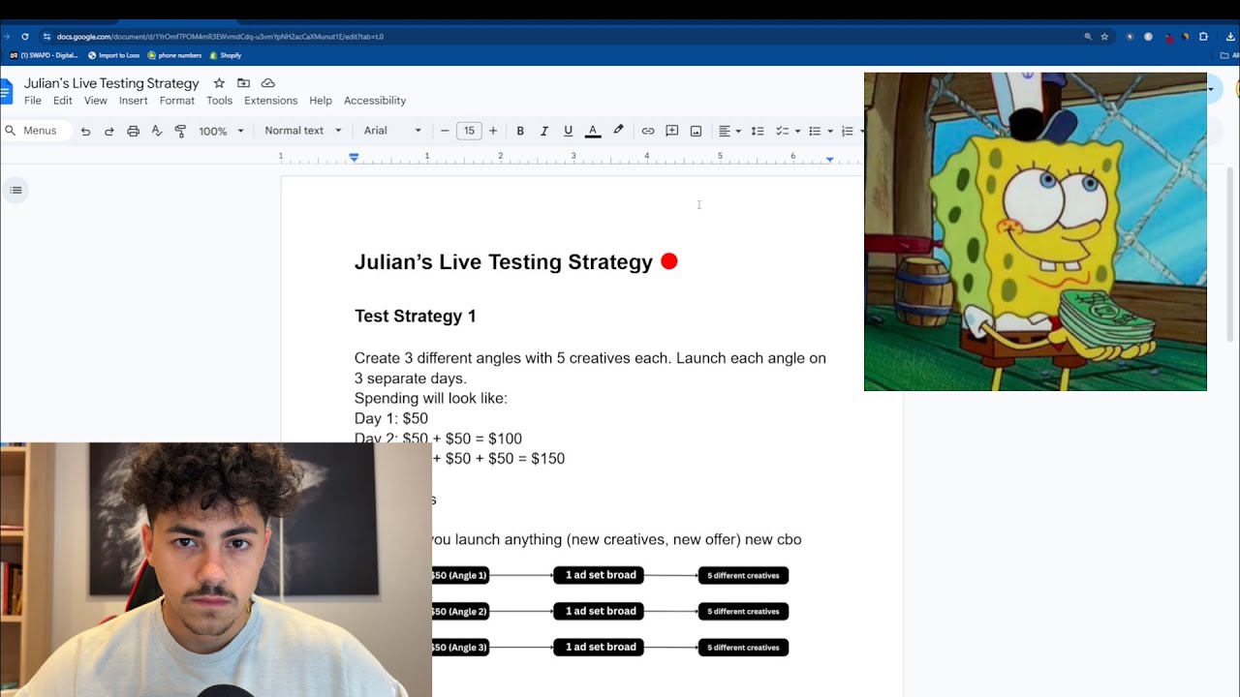Move the document with the folder icon
Image resolution: width=1240 pixels, height=697 pixels.
pyautogui.click(x=243, y=83)
